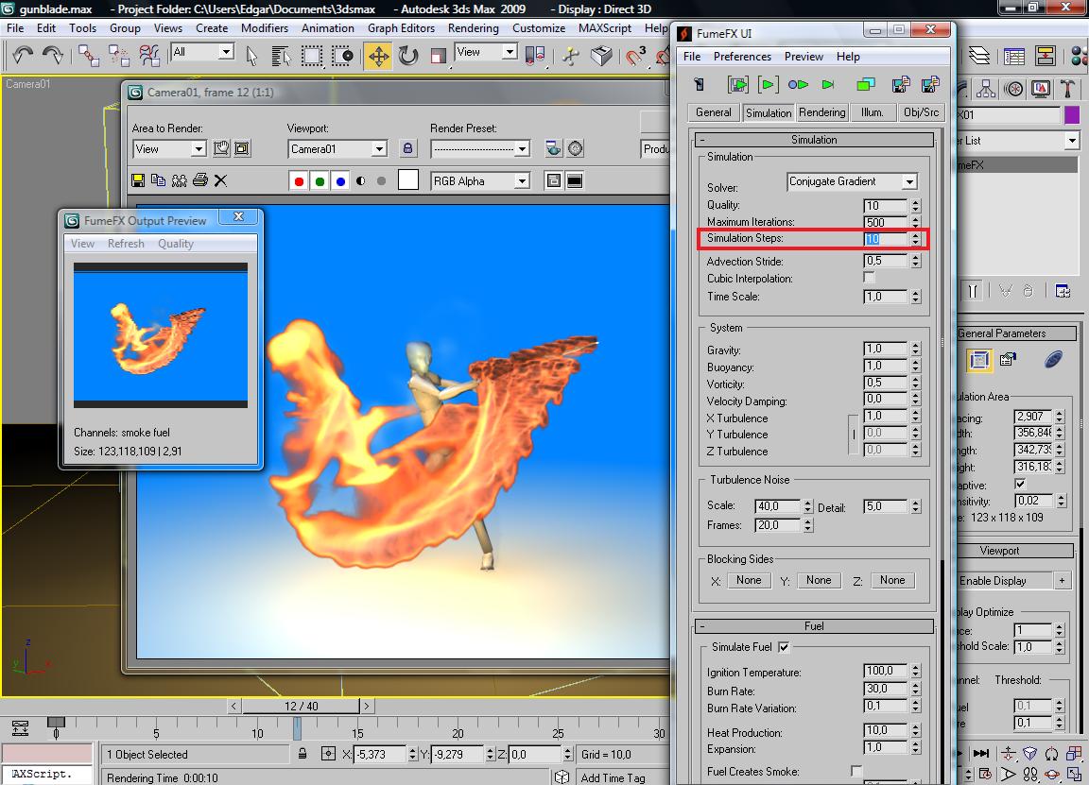Toggle green channel display in render window
The width and height of the screenshot is (1089, 785).
[320, 181]
